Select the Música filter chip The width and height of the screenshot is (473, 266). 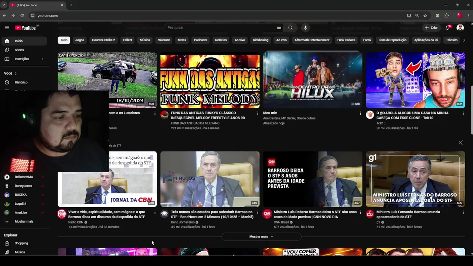pyautogui.click(x=145, y=40)
